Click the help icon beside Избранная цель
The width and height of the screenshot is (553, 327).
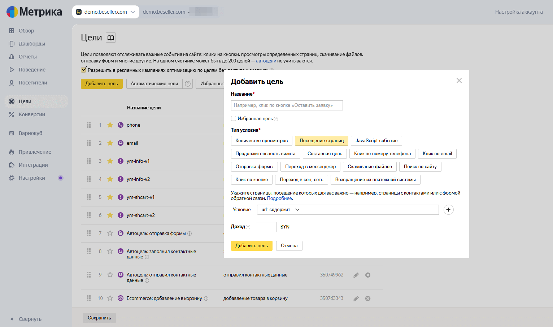point(276,119)
